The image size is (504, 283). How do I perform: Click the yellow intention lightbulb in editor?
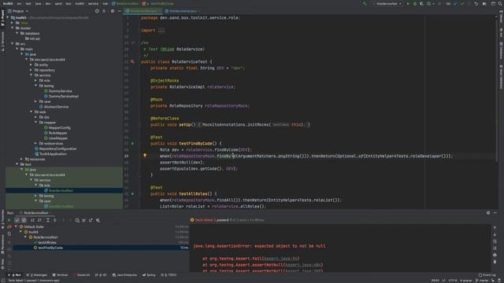[145, 156]
